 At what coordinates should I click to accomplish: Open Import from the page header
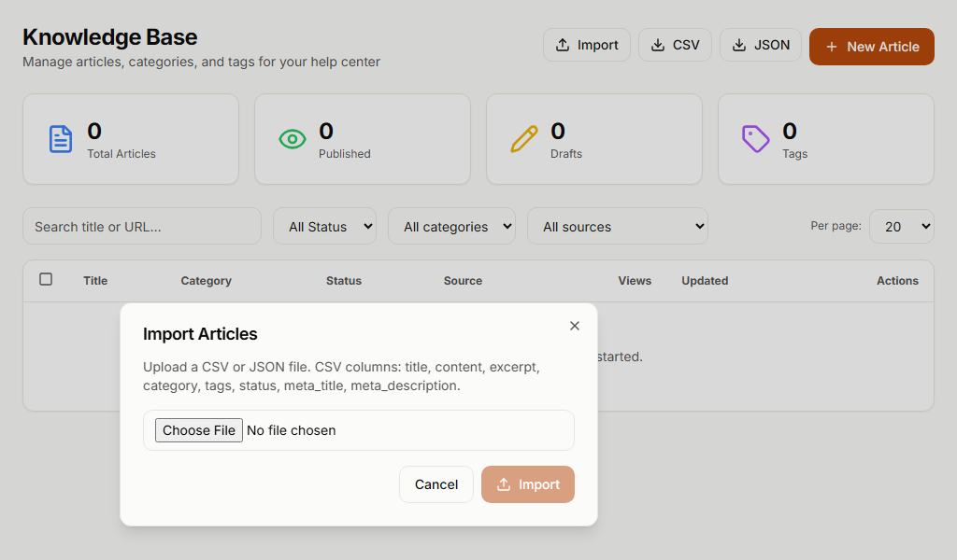[587, 45]
